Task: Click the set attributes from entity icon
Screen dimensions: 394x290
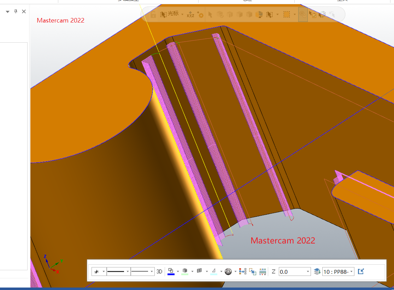Action: 243,271
